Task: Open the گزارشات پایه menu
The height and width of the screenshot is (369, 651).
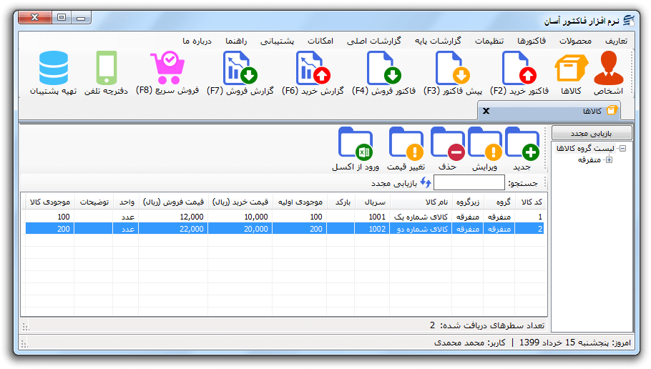Action: [438, 41]
